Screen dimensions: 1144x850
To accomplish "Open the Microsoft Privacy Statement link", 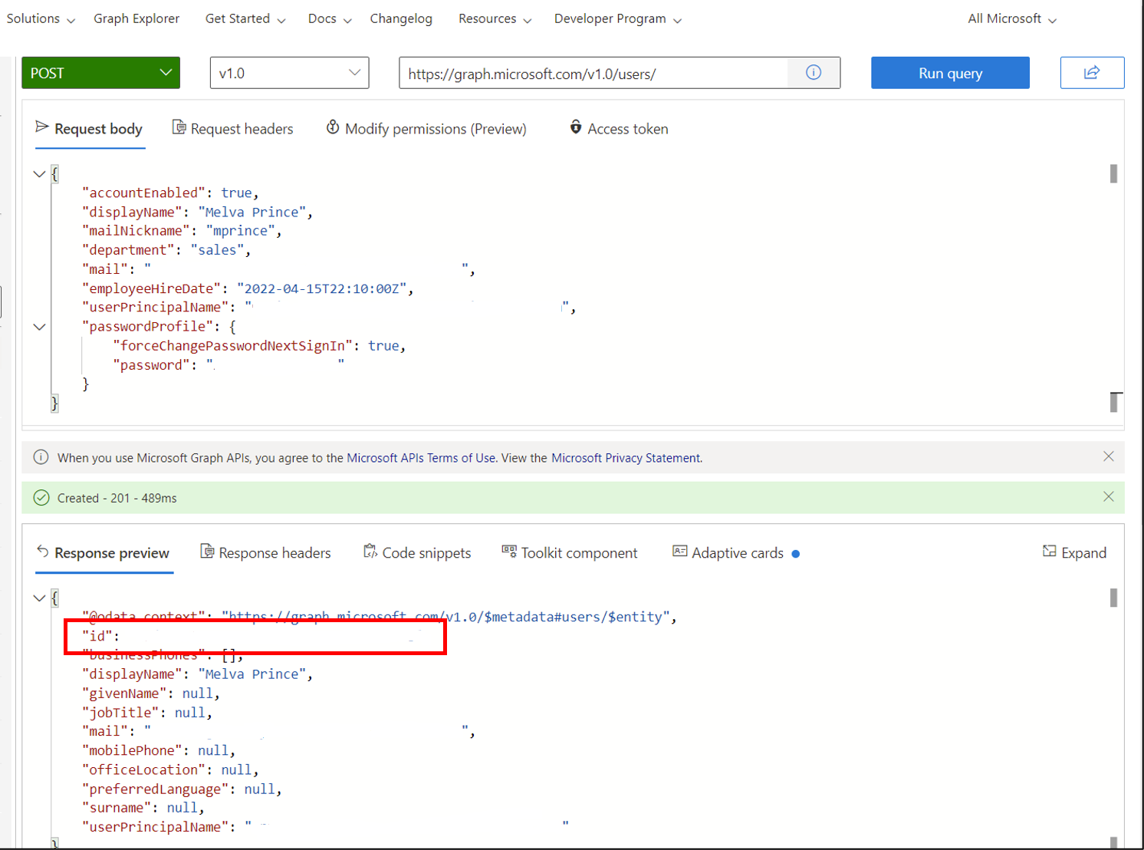I will pyautogui.click(x=626, y=458).
